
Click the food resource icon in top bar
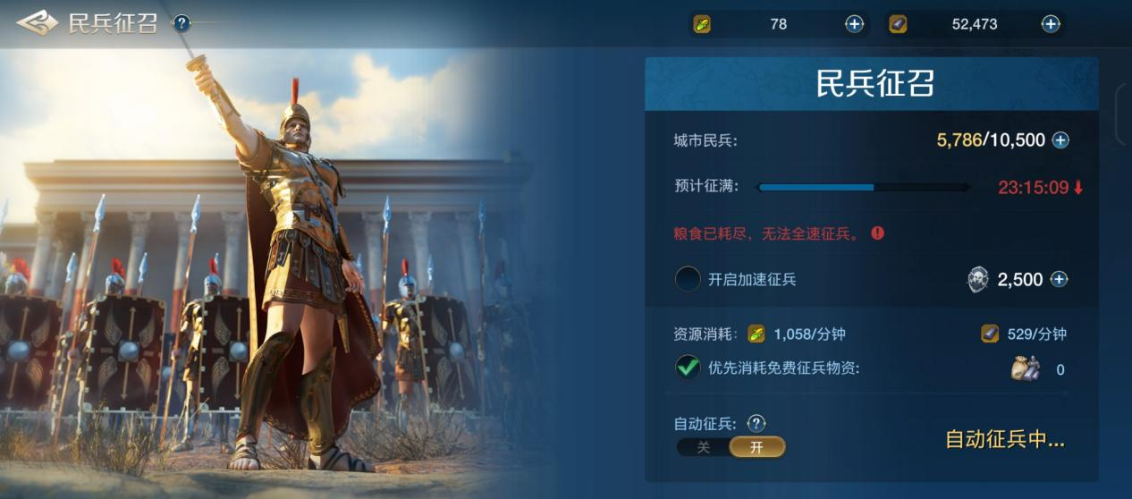point(703,24)
